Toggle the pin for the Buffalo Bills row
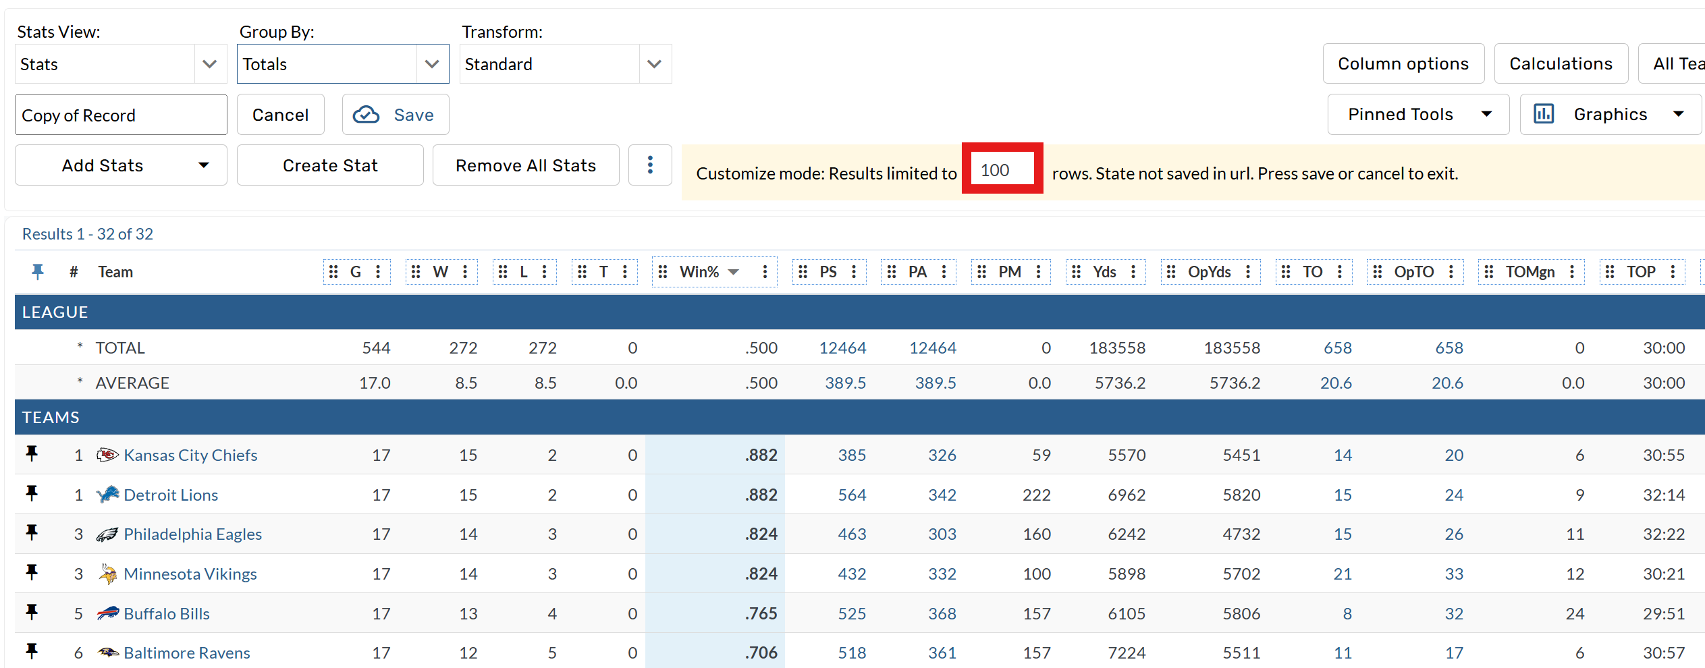The height and width of the screenshot is (668, 1705). [32, 613]
